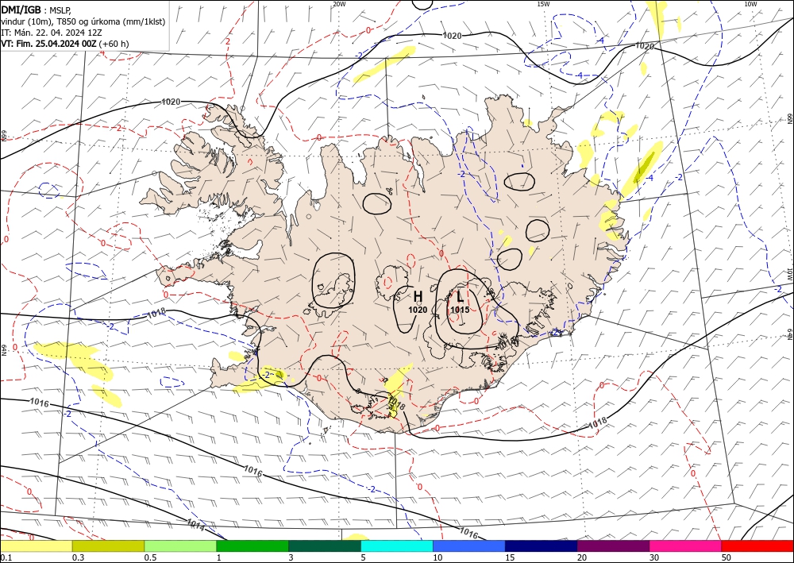The width and height of the screenshot is (794, 563).
Task: Click the "1015" value under the L
Action: [x=460, y=310]
